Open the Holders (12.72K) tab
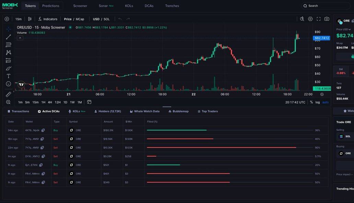Screen dimensions: 354x203 [x=107, y=111]
